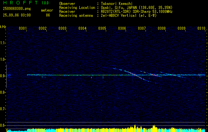Click the 0310 time marker
The height and width of the screenshot is (132, 208).
point(201,28)
